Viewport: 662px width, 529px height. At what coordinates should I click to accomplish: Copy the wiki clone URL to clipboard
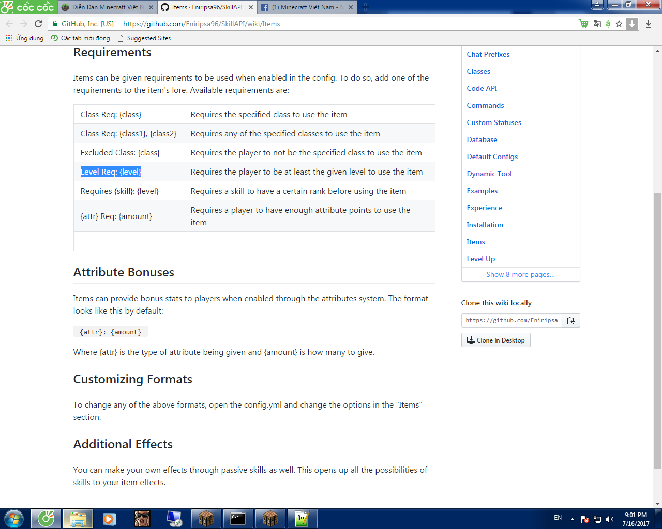click(x=571, y=320)
